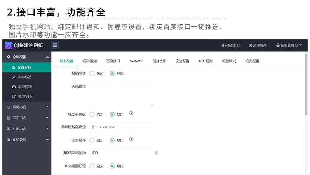Select 启用 for 动态缓存
Viewport: 310px width, 175px height.
coord(92,140)
